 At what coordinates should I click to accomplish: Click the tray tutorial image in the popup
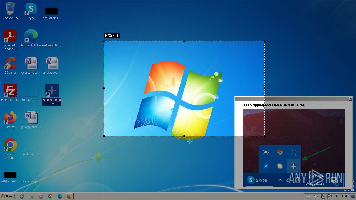click(x=293, y=148)
